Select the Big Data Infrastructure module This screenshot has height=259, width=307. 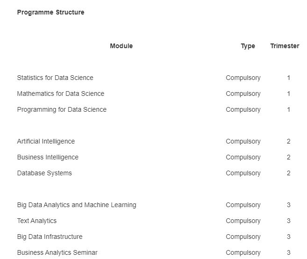coord(50,237)
